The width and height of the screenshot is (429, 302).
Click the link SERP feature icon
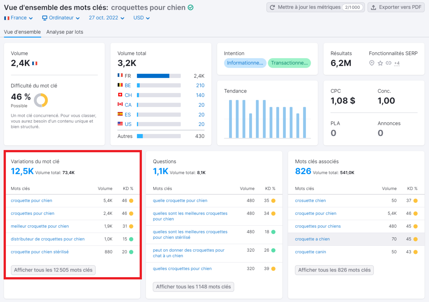(389, 63)
